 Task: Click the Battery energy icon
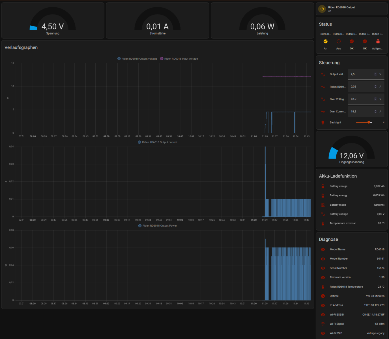323,195
